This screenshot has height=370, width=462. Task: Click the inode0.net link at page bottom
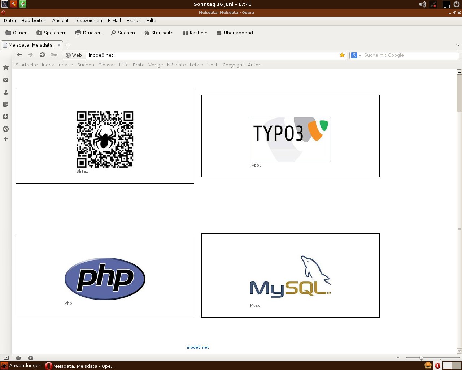pyautogui.click(x=198, y=347)
